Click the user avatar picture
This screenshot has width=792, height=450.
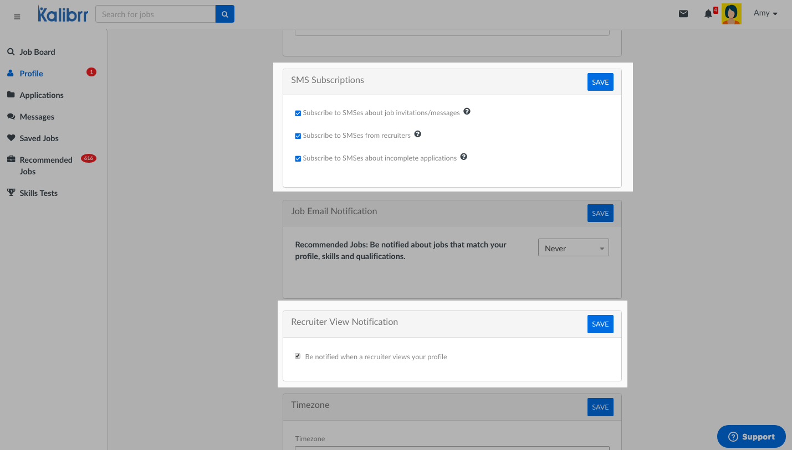pyautogui.click(x=731, y=14)
